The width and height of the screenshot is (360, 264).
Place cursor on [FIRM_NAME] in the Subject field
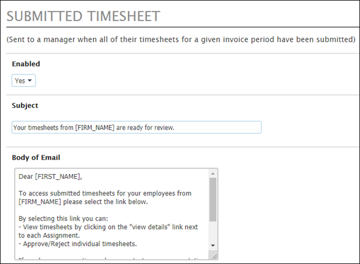coord(95,127)
